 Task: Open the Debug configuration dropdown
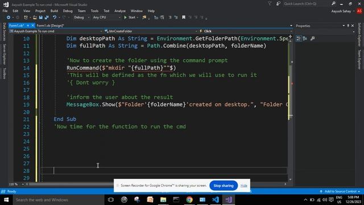81,18
